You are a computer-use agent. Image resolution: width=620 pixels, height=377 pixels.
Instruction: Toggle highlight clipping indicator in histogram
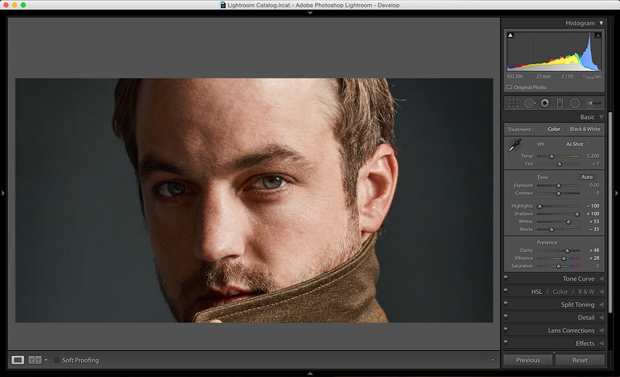[x=598, y=36]
